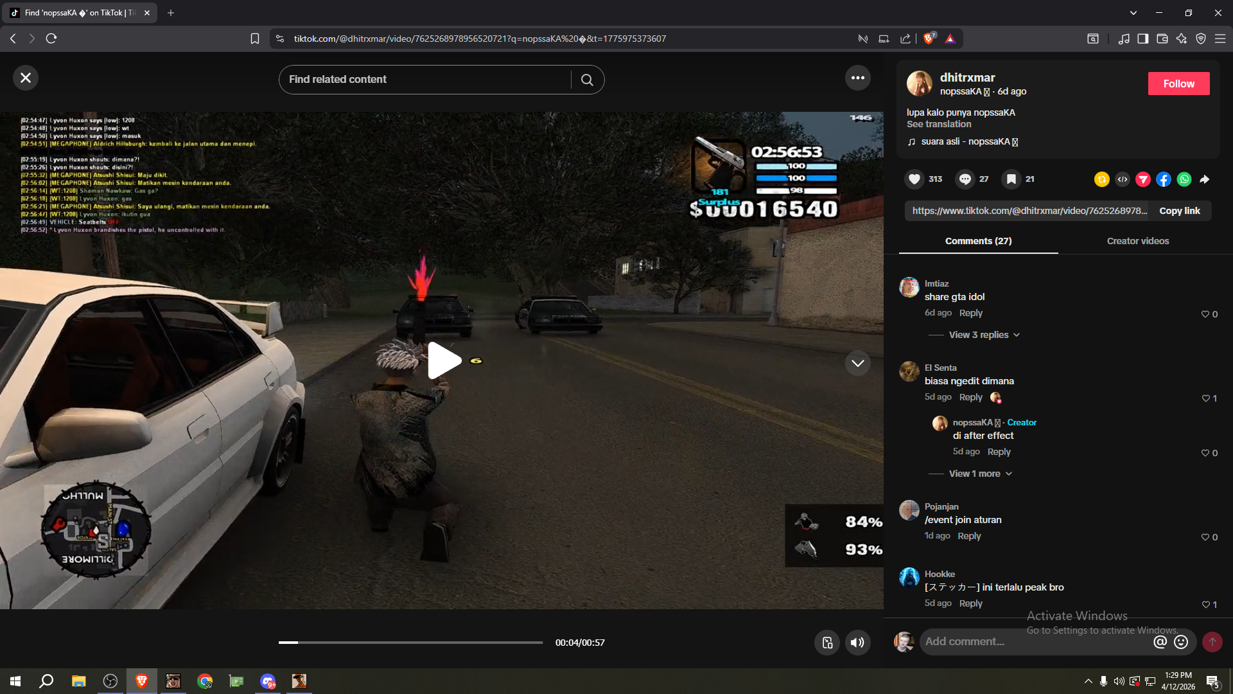Open File Explorer from the taskbar
The height and width of the screenshot is (694, 1233).
[x=78, y=681]
